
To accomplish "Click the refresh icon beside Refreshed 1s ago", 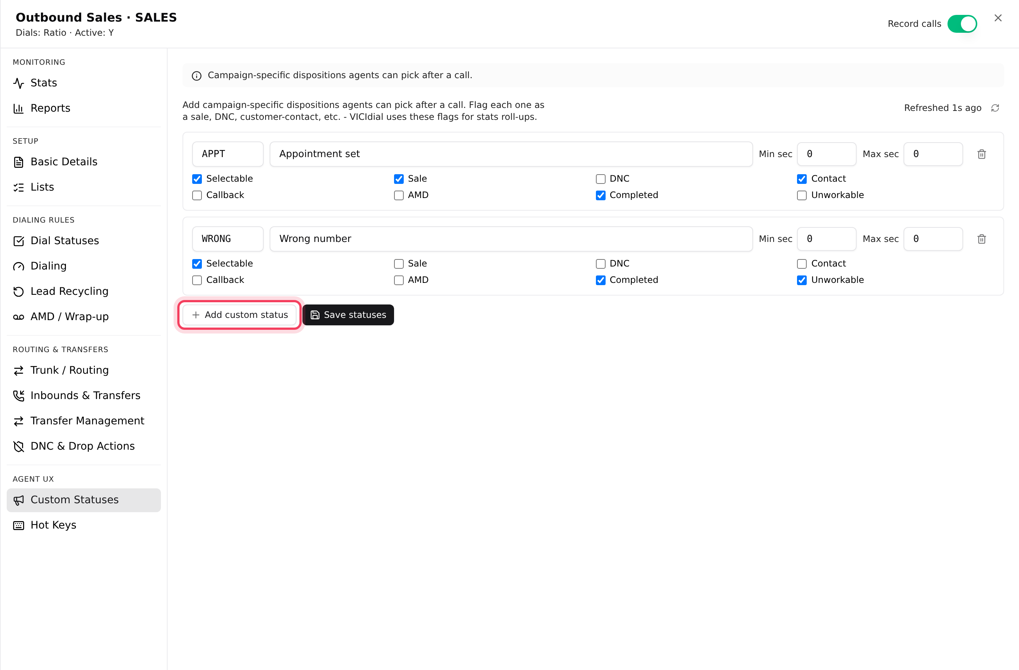I will coord(995,108).
